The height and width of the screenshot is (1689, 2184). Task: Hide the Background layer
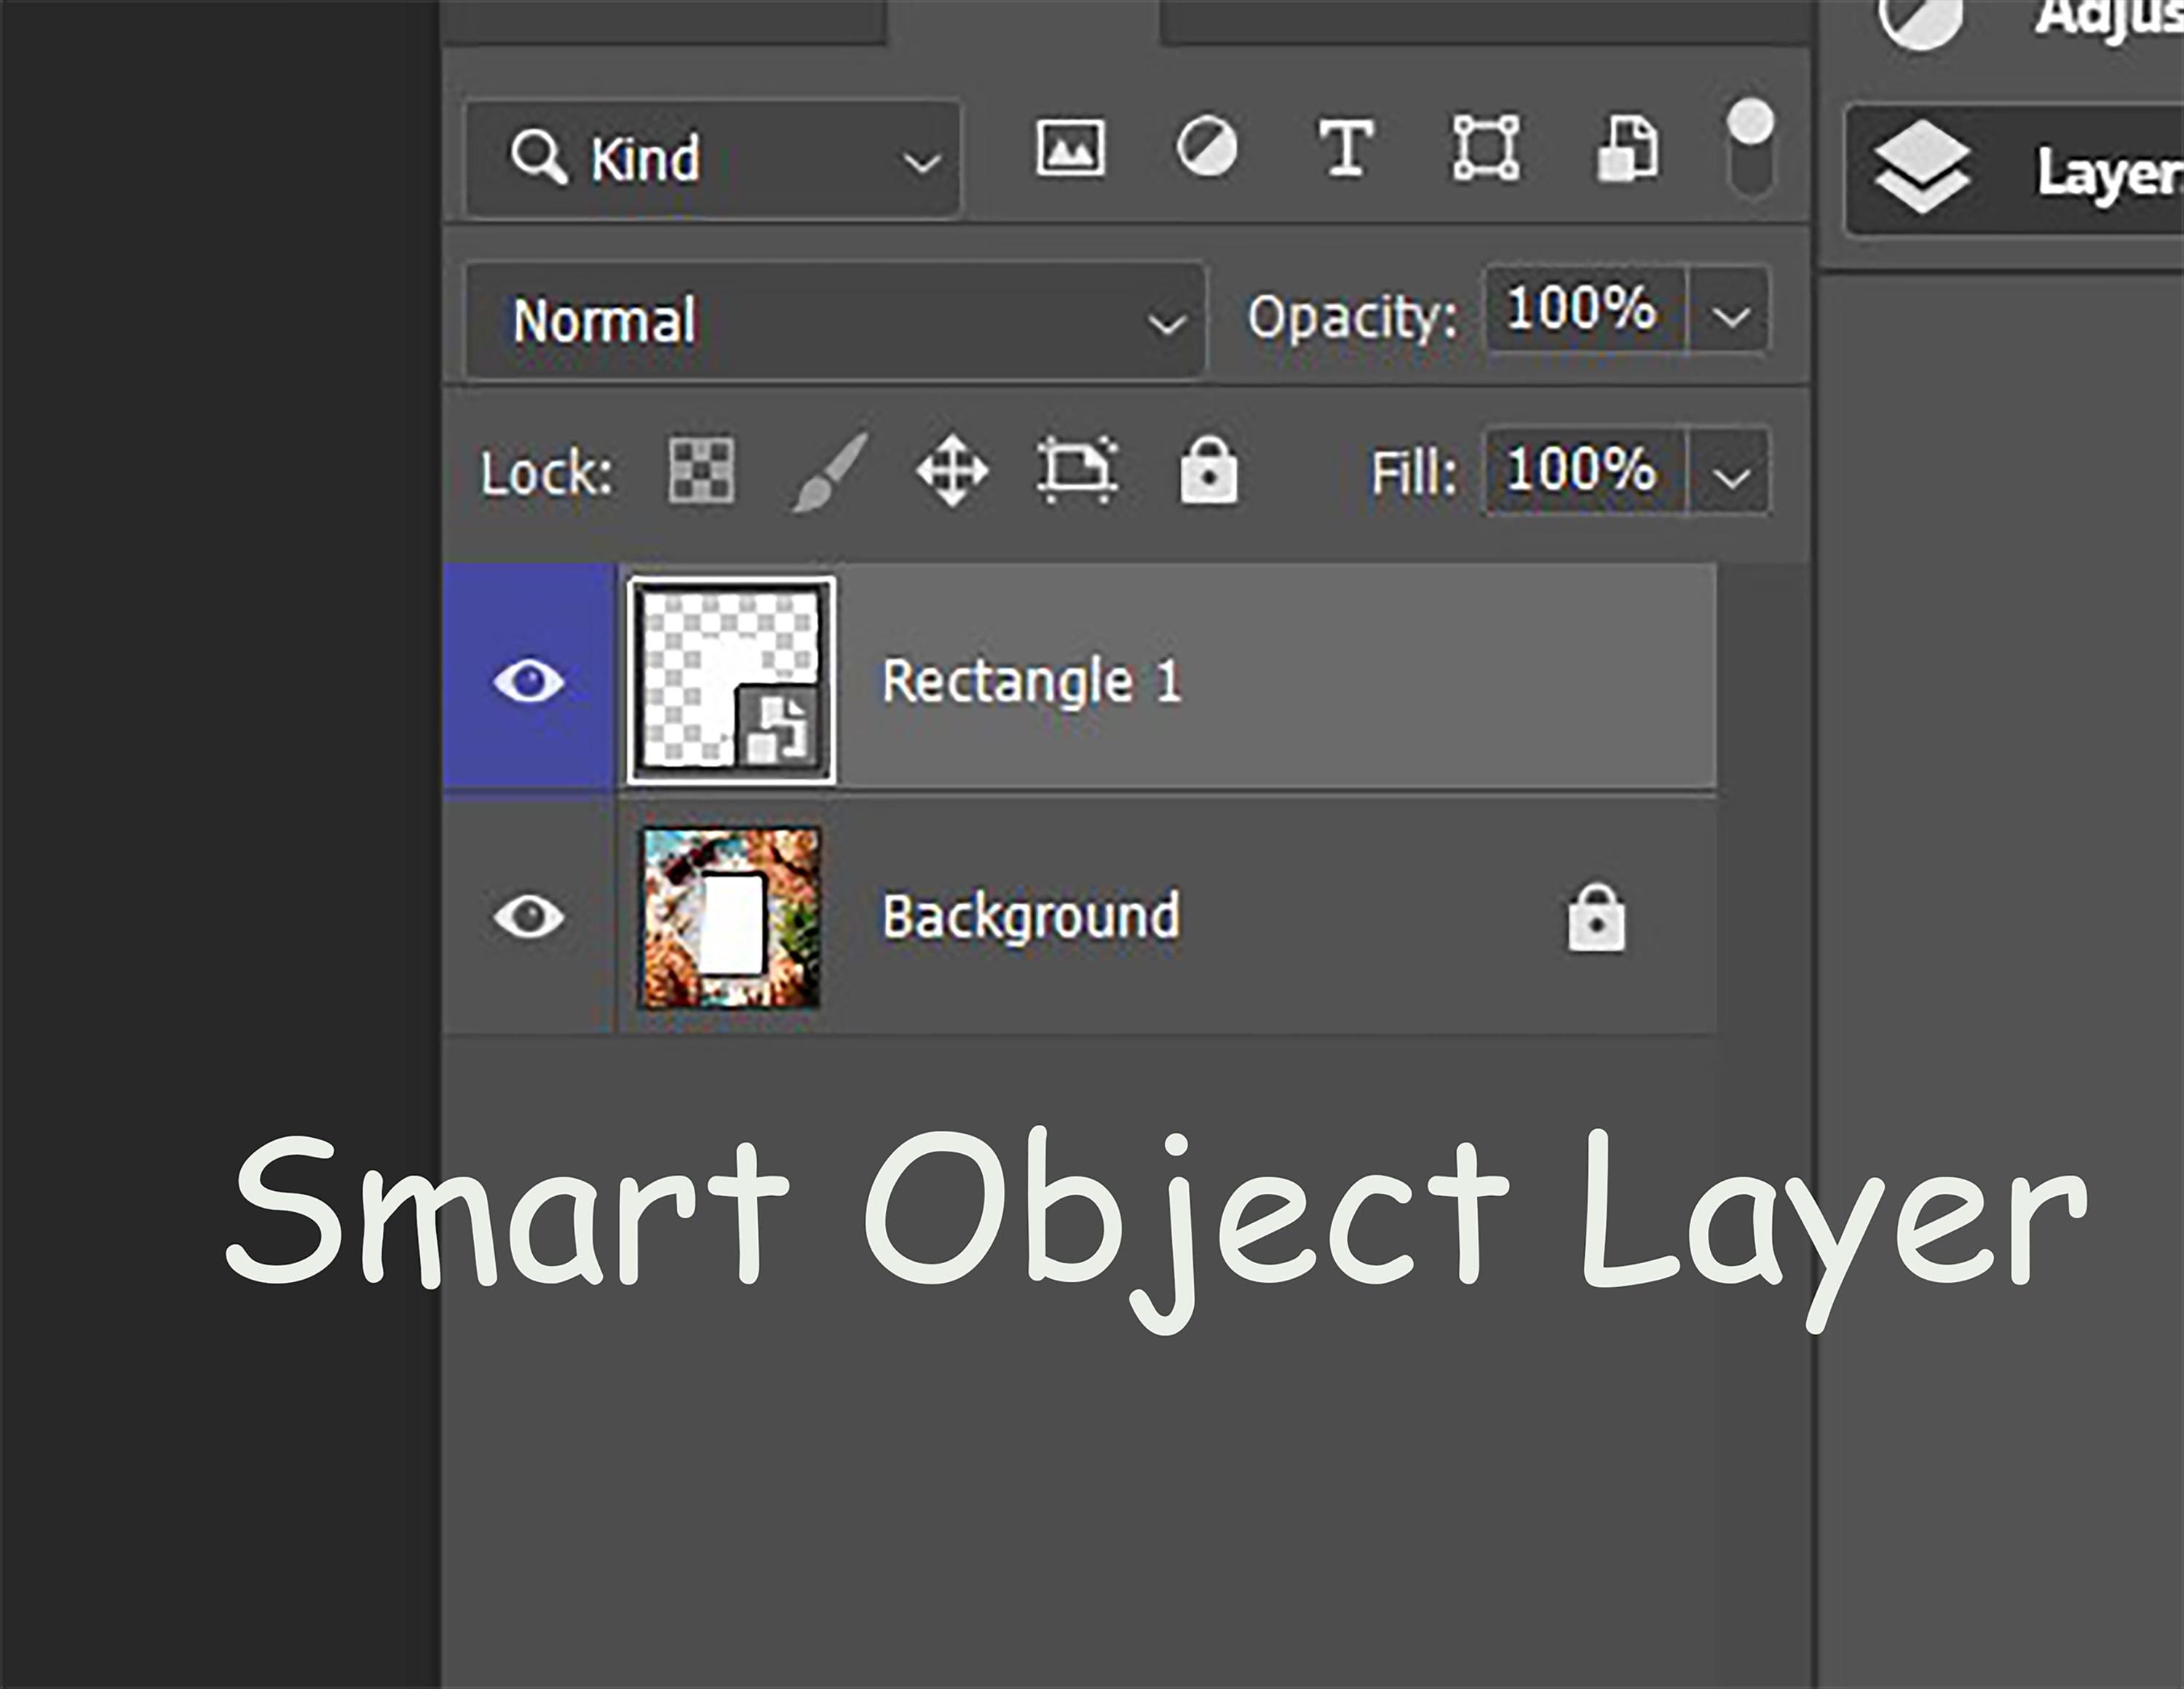tap(529, 916)
